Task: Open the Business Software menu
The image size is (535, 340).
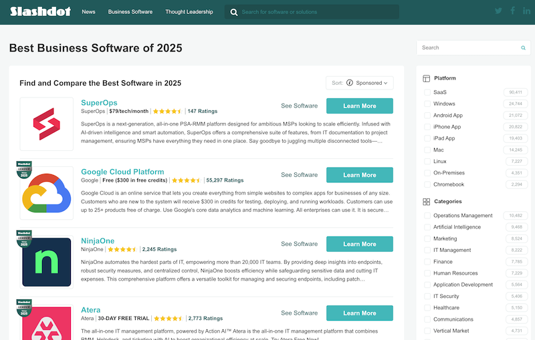Action: click(x=130, y=12)
